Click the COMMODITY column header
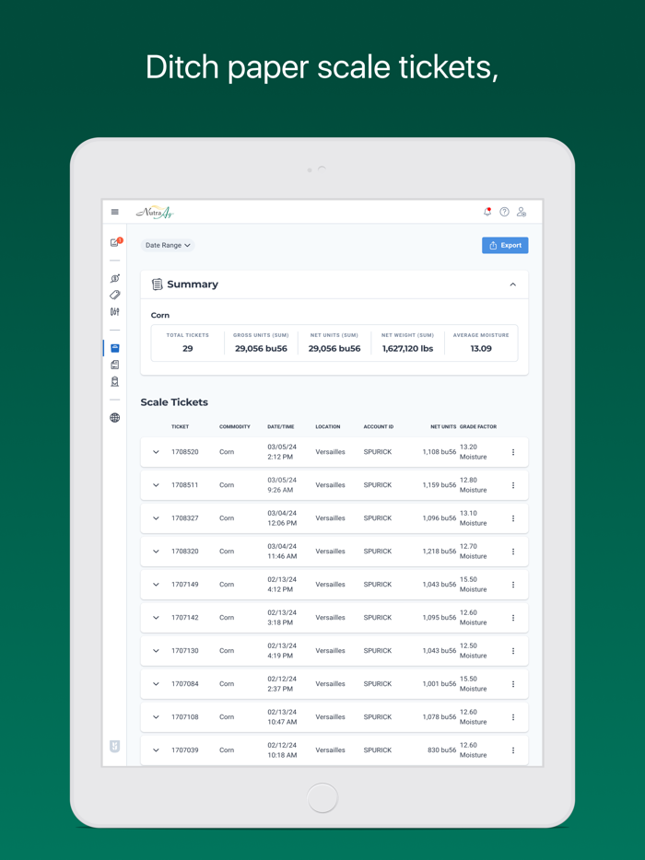 point(234,426)
